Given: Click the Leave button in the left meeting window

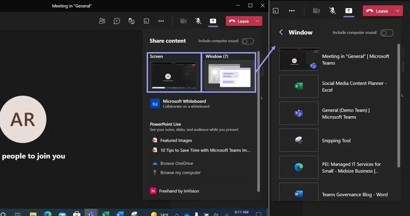Looking at the screenshot, I should [x=239, y=21].
